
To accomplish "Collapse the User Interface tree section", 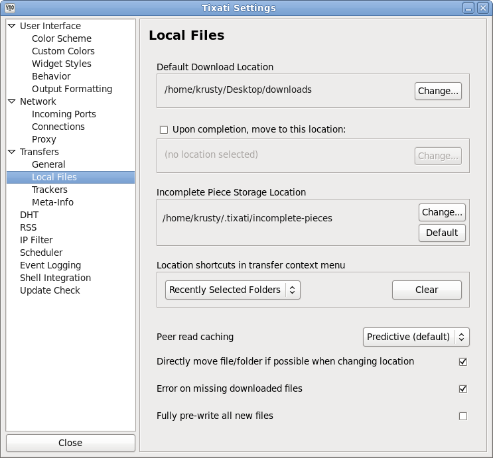I will coord(12,26).
